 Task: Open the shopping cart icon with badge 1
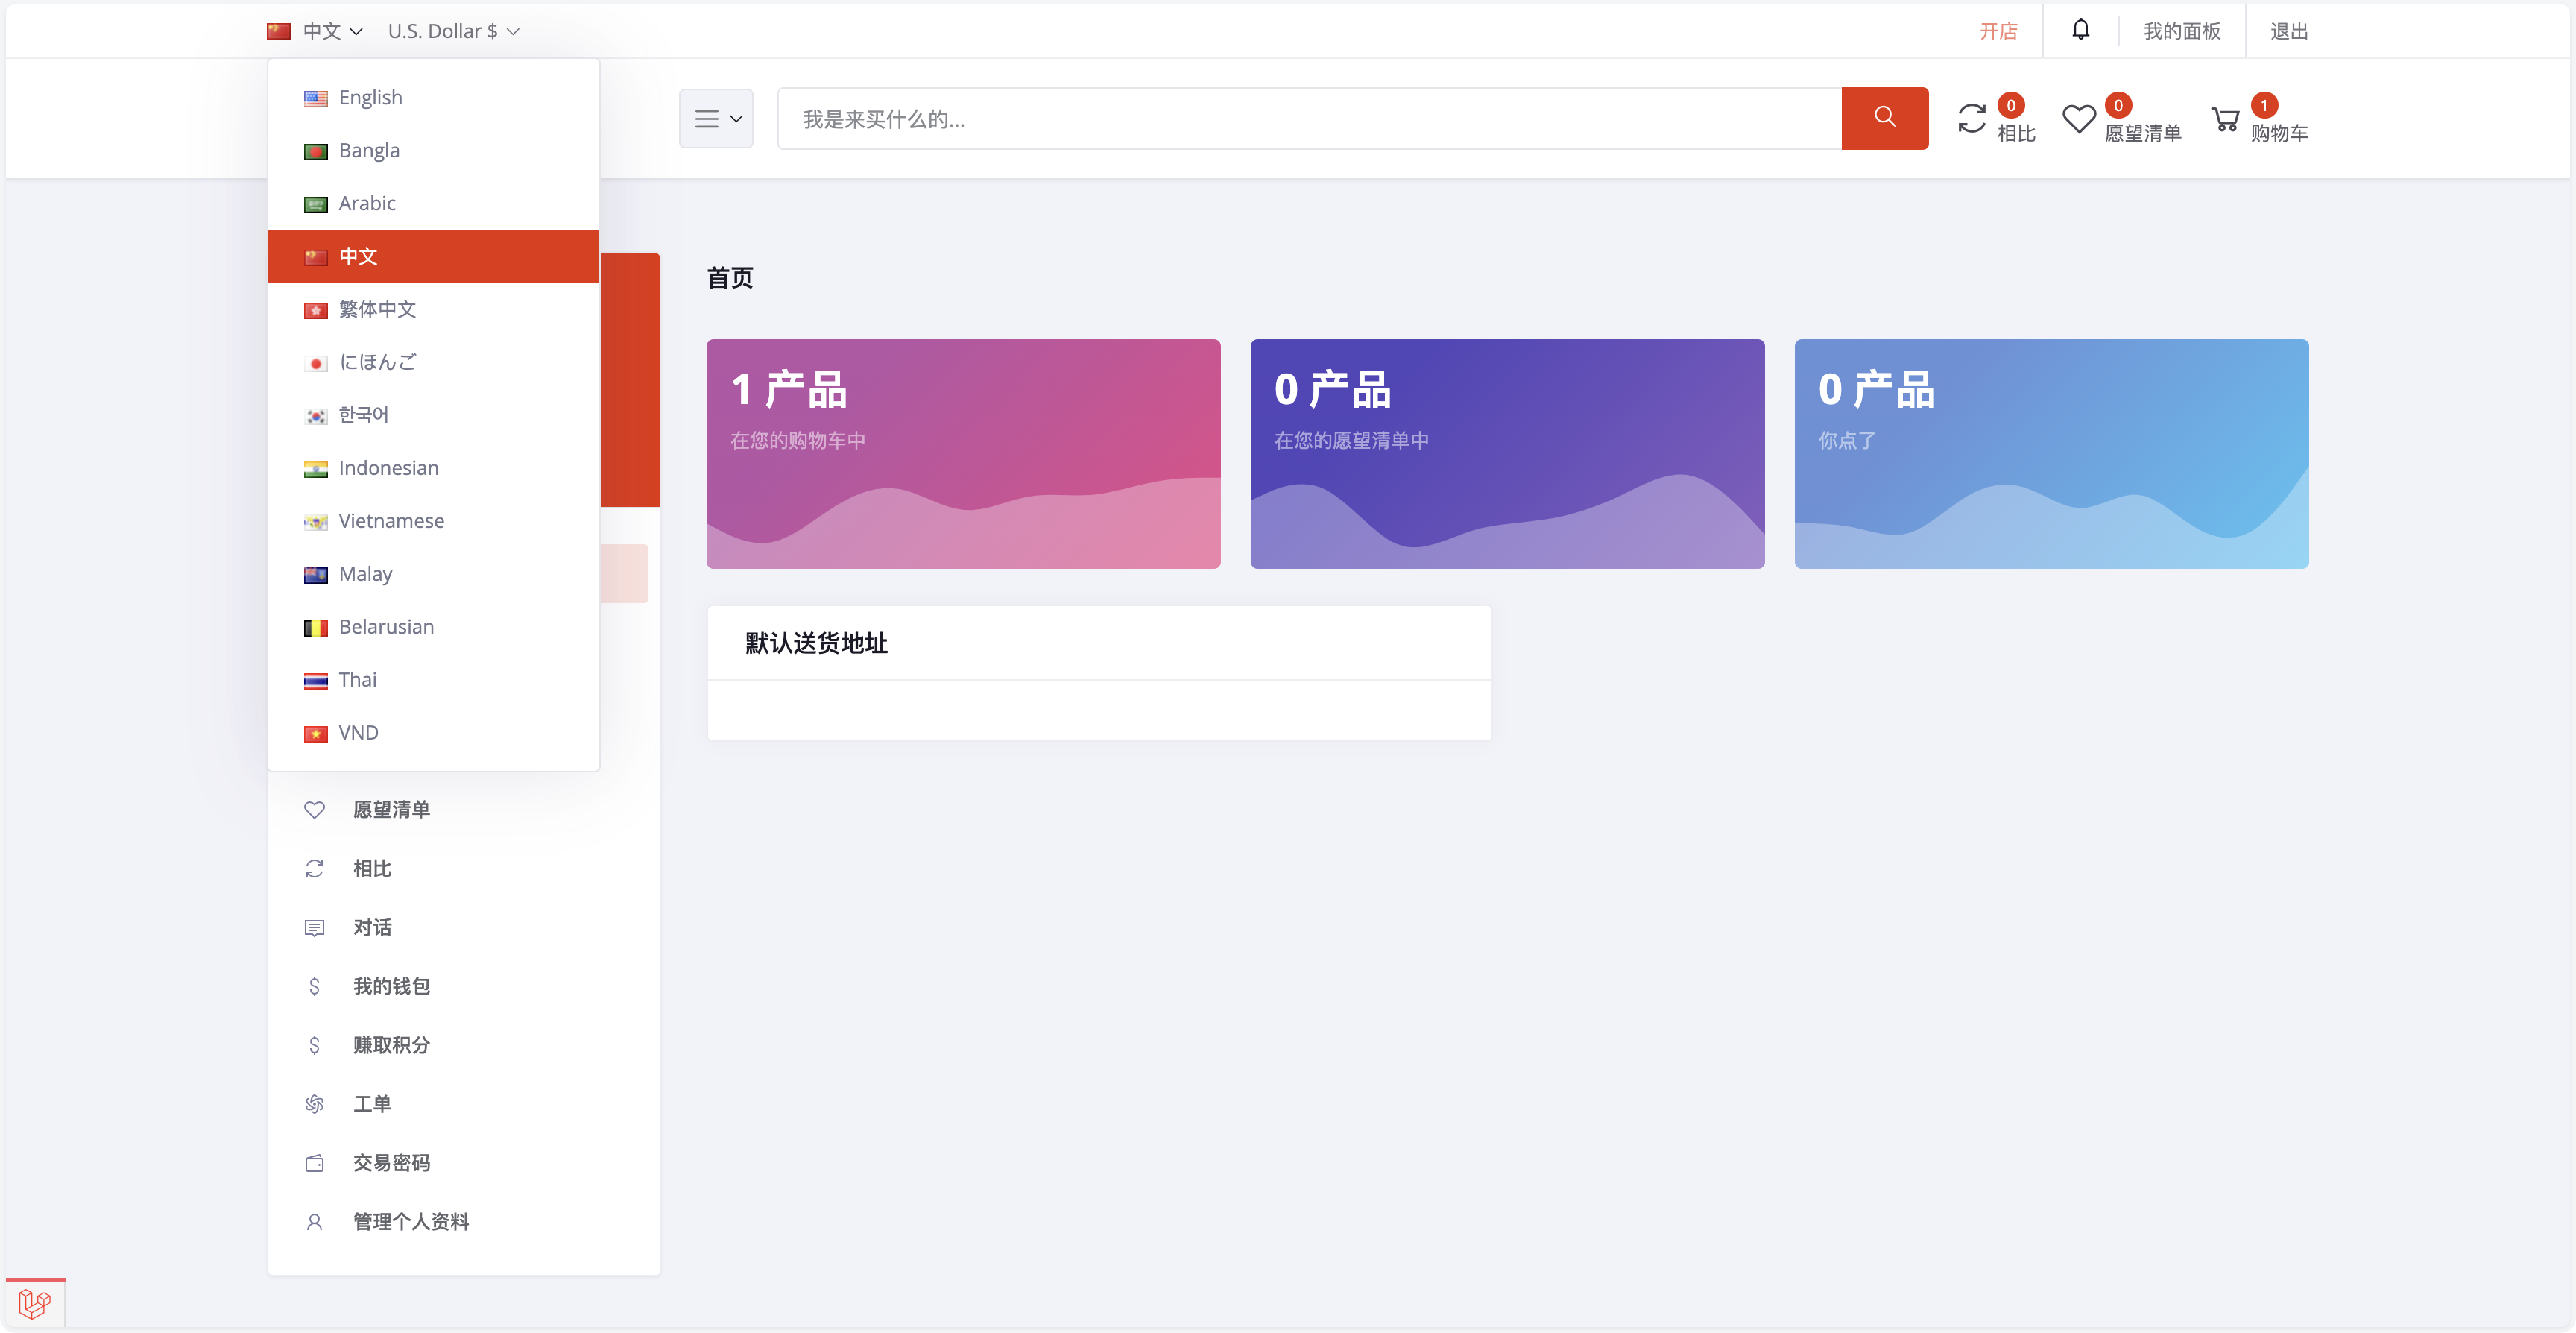[2226, 118]
